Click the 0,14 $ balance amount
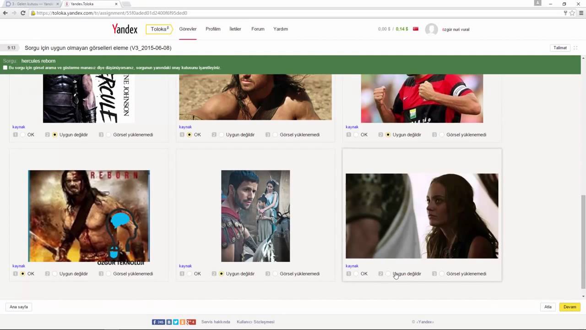 [x=402, y=29]
